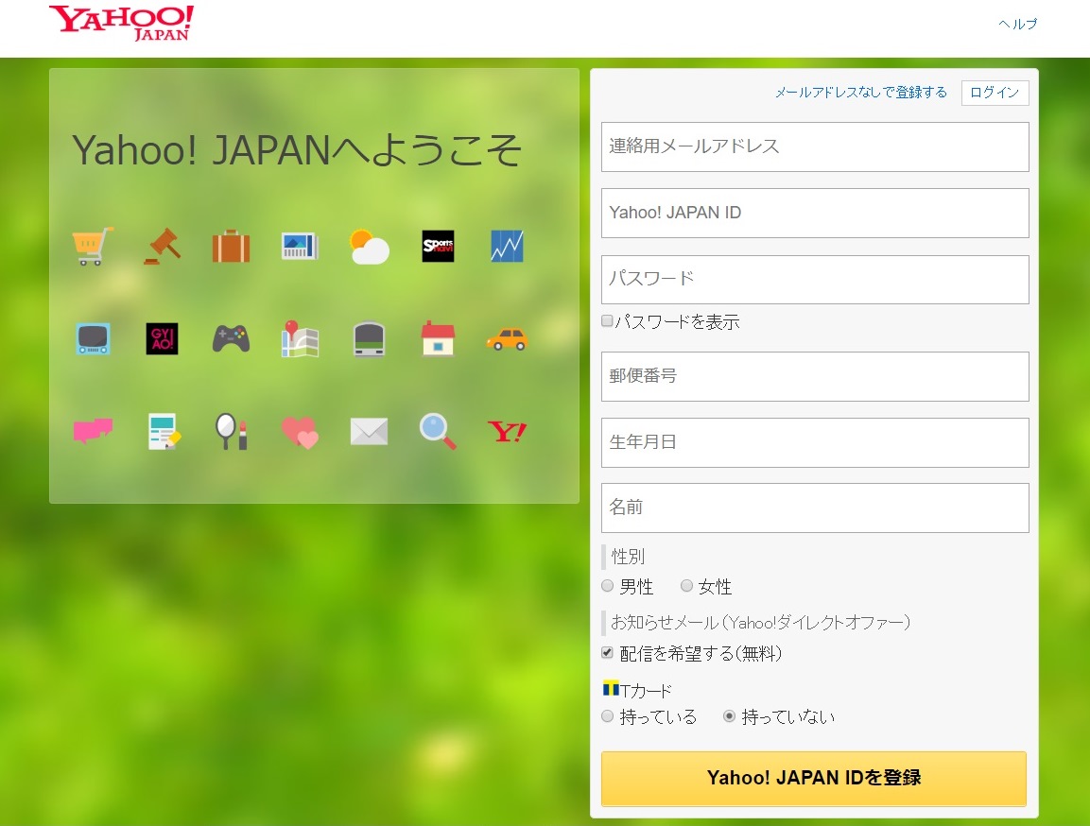Open the pink hearts icon
Viewport: 1090px width, 826px height.
coord(300,431)
